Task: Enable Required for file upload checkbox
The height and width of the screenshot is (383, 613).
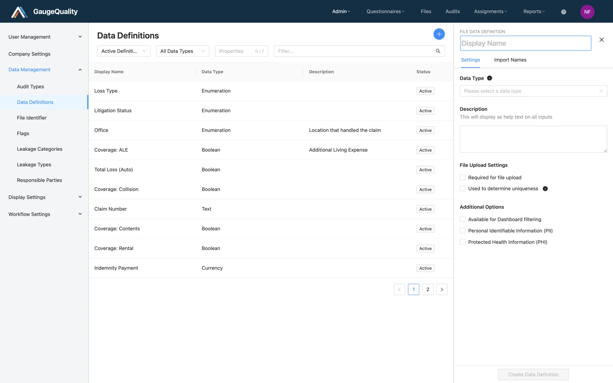Action: click(x=463, y=177)
